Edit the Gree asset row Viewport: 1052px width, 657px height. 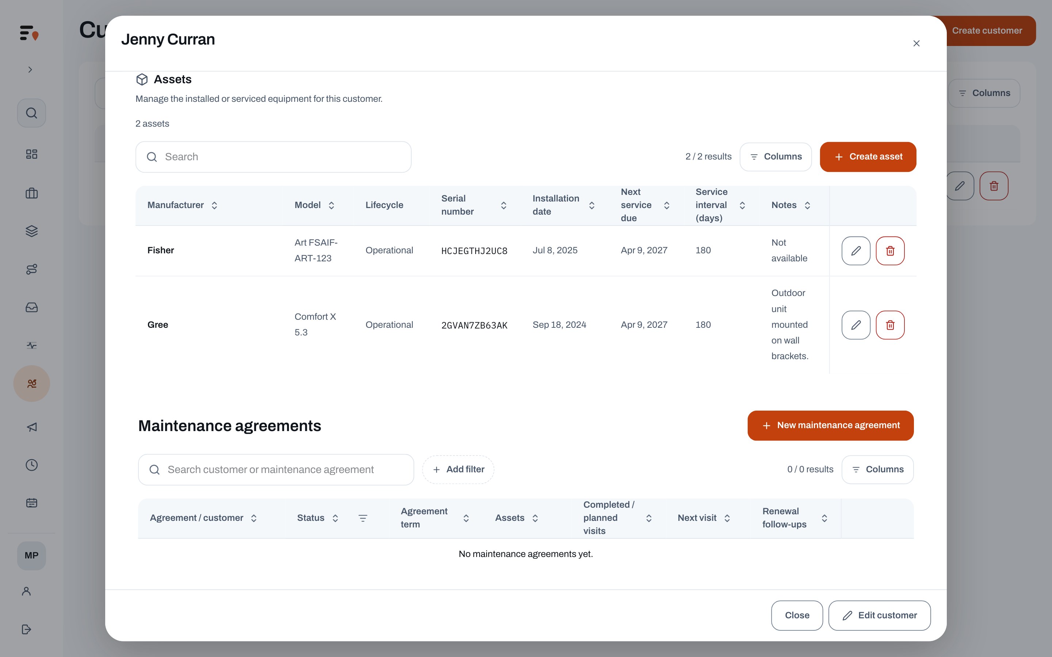click(855, 325)
